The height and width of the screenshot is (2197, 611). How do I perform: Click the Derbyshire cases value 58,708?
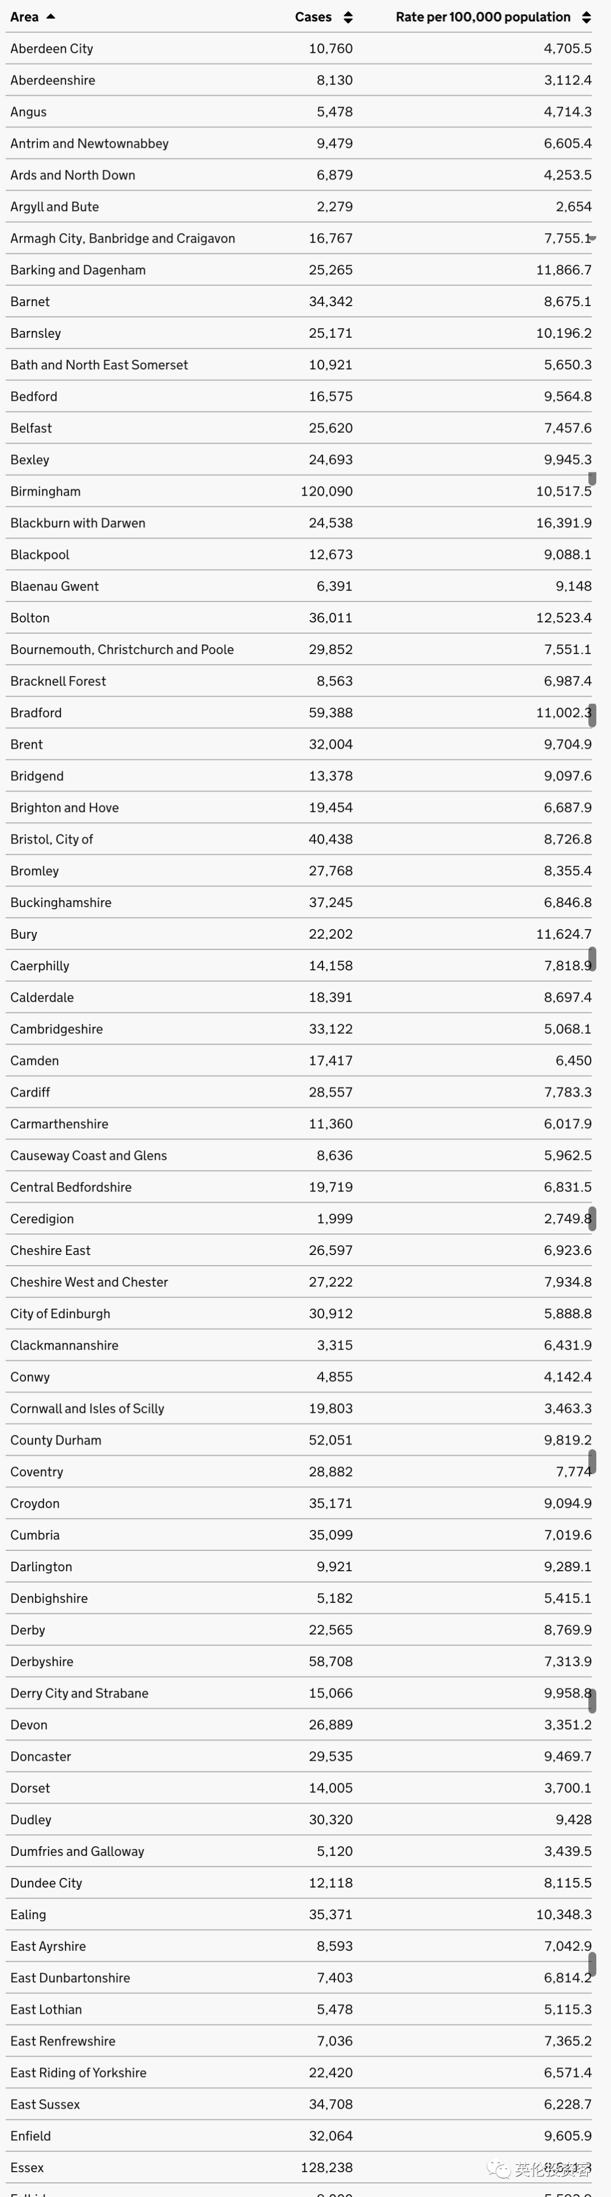(330, 1661)
